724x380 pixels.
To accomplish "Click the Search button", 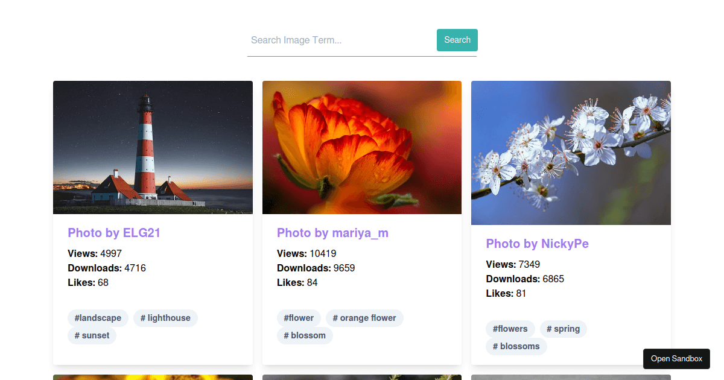I will (x=457, y=40).
